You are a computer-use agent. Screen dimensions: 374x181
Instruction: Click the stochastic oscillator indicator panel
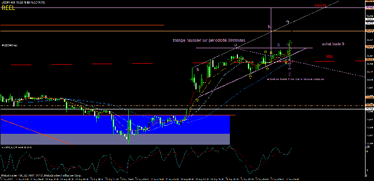[x=183, y=161]
